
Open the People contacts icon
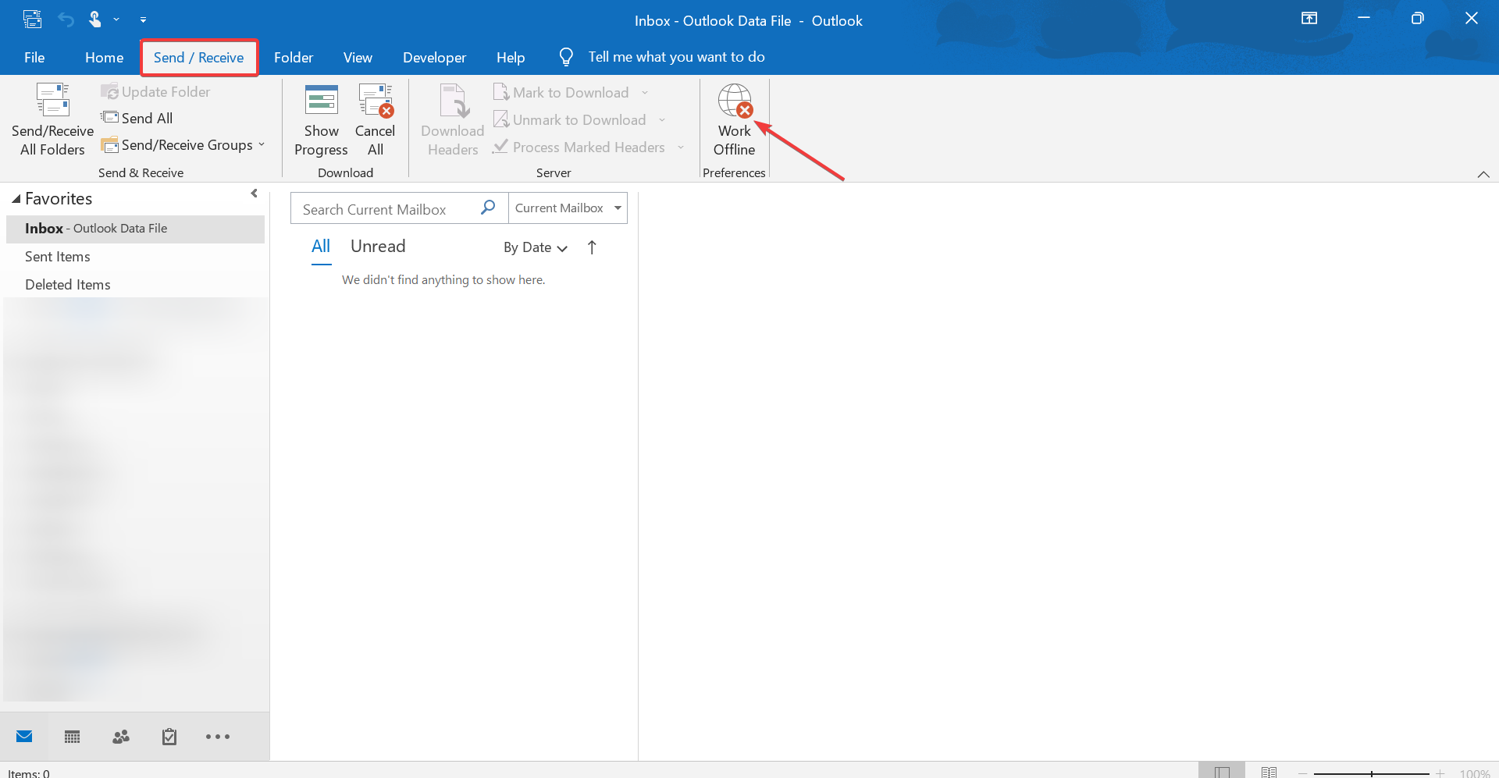[121, 737]
